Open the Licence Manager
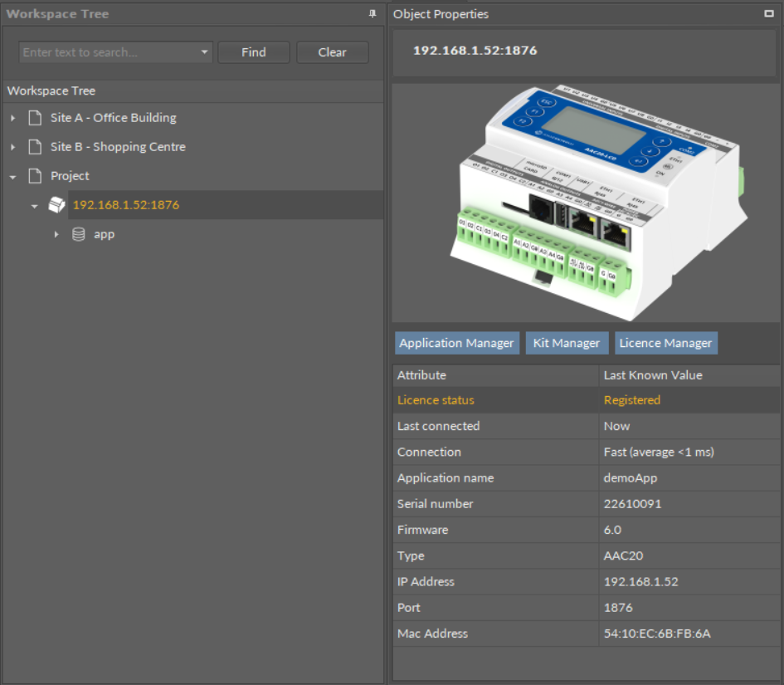The height and width of the screenshot is (685, 784). tap(665, 343)
